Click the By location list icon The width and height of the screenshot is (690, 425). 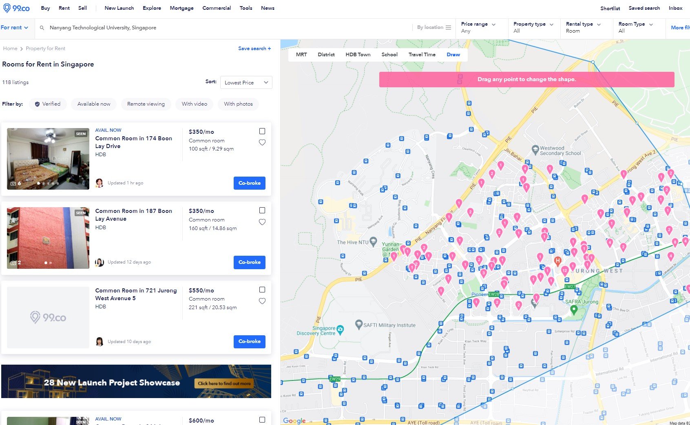[x=449, y=27]
